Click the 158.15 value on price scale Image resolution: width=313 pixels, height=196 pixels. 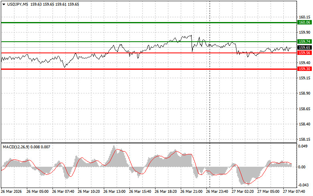point(305,139)
